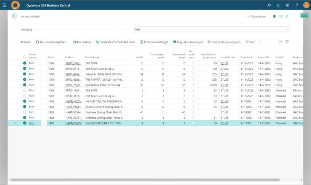The width and height of the screenshot is (311, 185).
Task: Open the notifications bell icon
Action: click(278, 5)
